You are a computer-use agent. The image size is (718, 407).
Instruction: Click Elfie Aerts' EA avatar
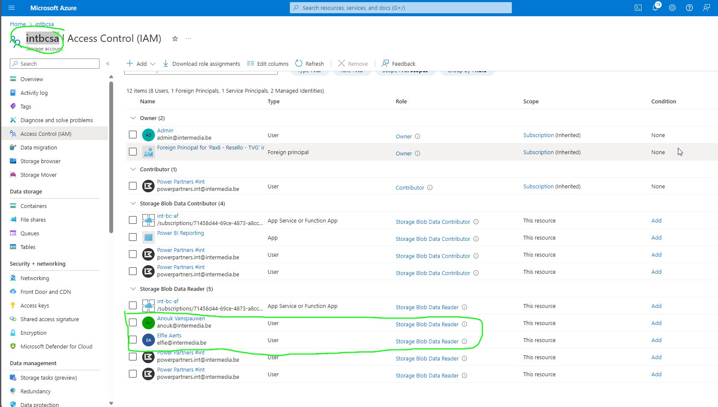click(x=148, y=340)
